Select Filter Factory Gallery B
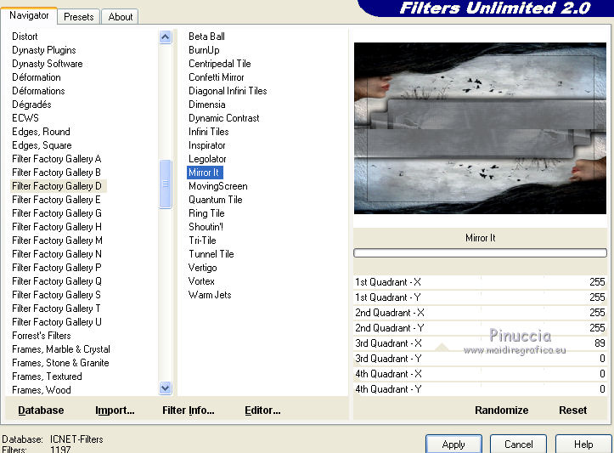 (56, 173)
